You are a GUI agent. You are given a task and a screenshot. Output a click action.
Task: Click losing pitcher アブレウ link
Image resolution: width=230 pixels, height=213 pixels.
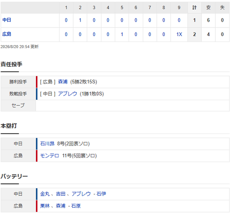[68, 94]
